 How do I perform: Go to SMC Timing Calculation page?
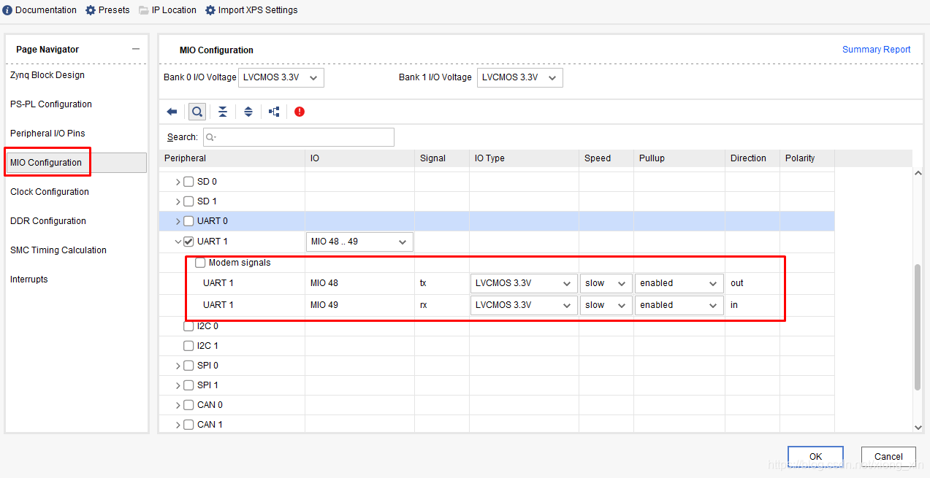(58, 250)
